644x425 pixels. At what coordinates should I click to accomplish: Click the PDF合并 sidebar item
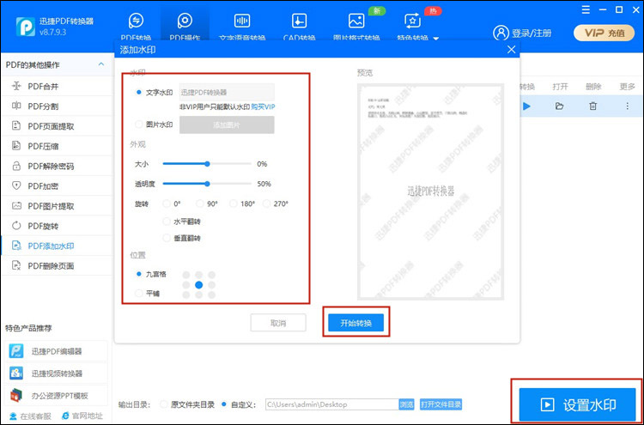[57, 86]
